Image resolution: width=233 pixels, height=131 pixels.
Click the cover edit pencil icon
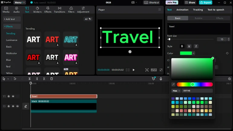tap(26, 106)
